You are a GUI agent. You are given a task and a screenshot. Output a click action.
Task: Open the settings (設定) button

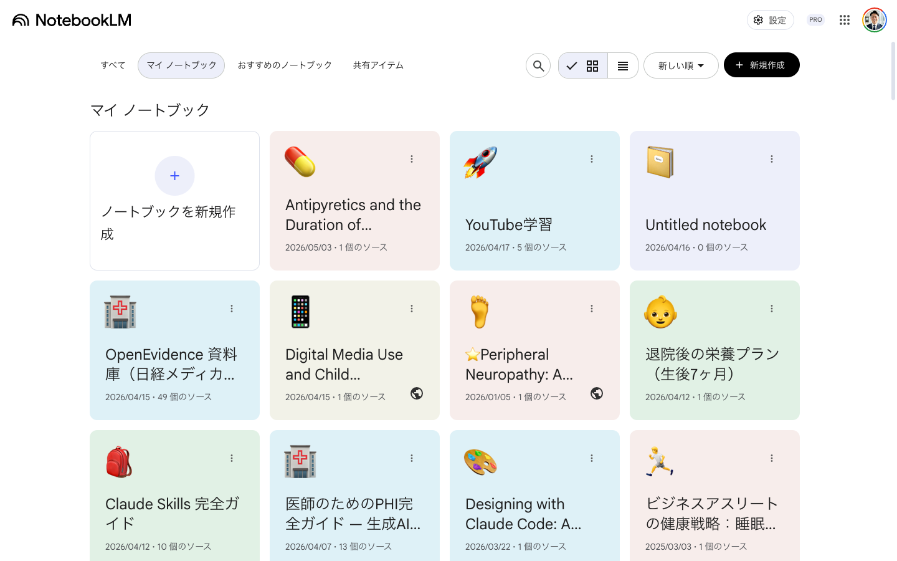pos(770,20)
